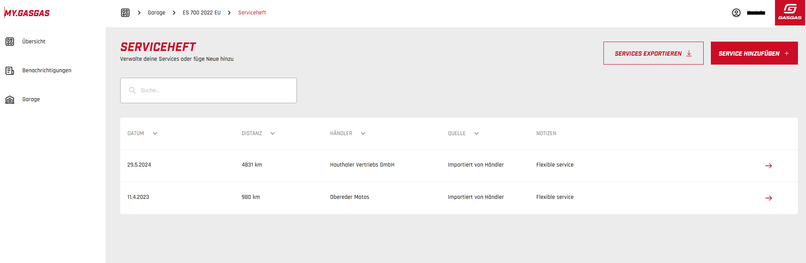806x263 pixels.
Task: Sort by Händler column chevron
Action: pos(363,133)
